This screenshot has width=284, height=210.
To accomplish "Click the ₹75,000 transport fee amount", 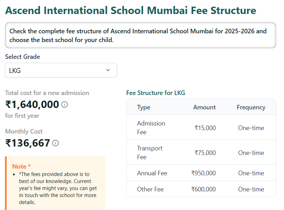I will click(x=205, y=153).
